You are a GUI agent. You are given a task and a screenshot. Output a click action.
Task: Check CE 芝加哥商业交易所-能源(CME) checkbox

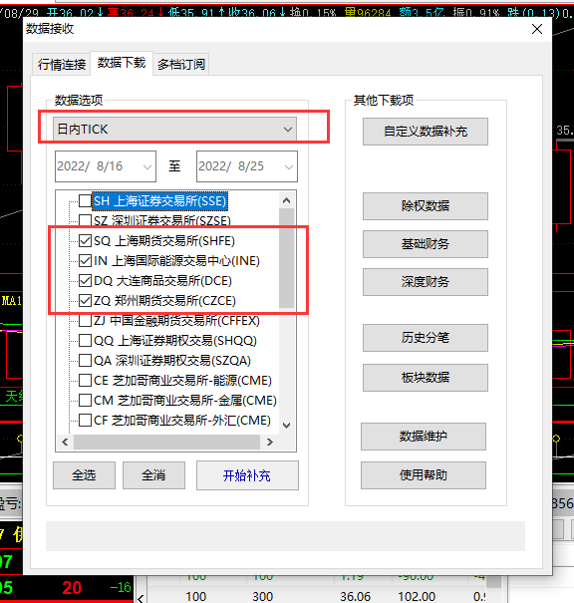click(85, 381)
